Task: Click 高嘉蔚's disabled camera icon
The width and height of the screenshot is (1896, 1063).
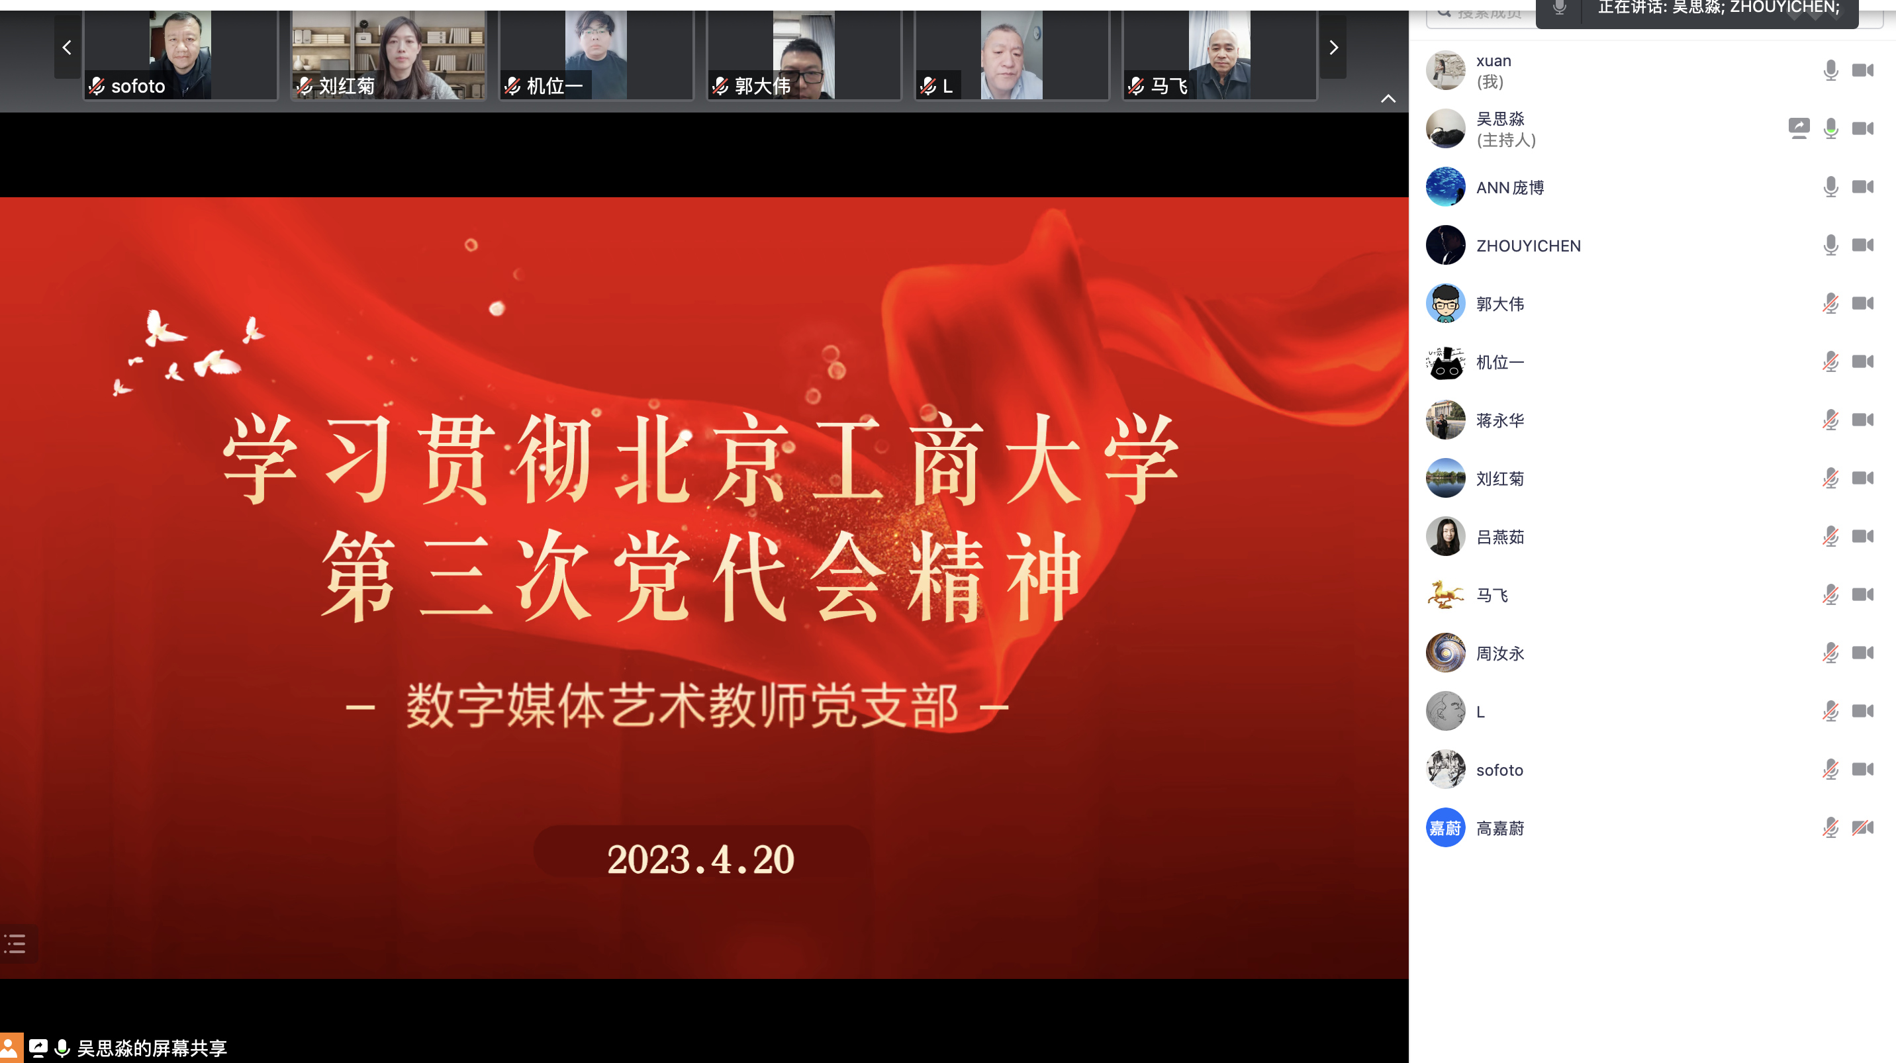Action: pyautogui.click(x=1863, y=827)
